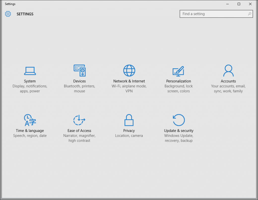Image resolution: width=258 pixels, height=200 pixels.
Task: Click the gear icon beside SETTINGS header
Action: click(x=8, y=14)
